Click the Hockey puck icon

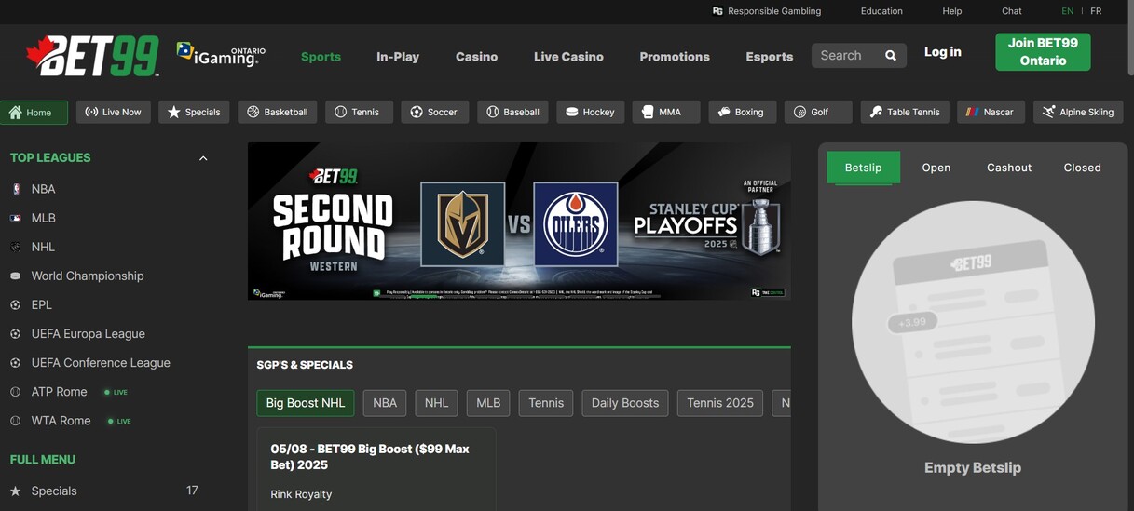572,112
